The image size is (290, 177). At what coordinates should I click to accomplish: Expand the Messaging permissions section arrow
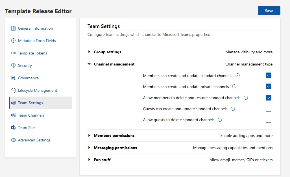coord(89,148)
